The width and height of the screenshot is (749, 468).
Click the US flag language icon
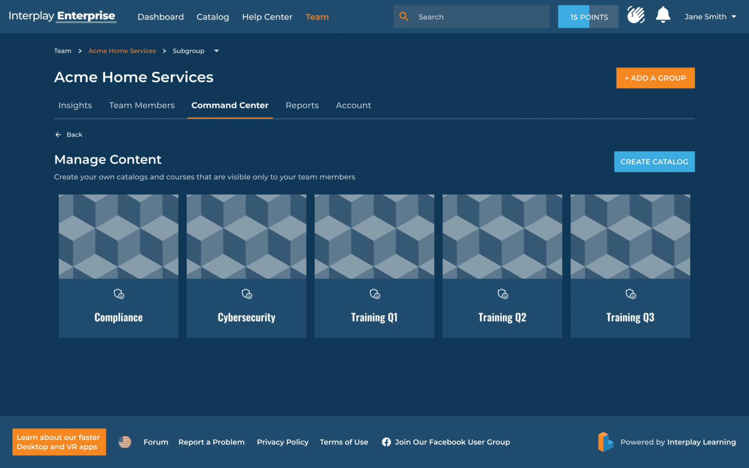tap(125, 442)
